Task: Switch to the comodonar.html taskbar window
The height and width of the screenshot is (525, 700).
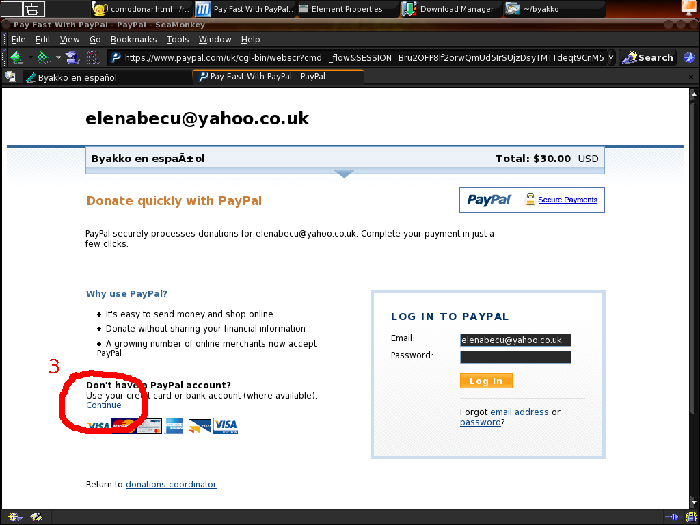Action: pos(142,8)
